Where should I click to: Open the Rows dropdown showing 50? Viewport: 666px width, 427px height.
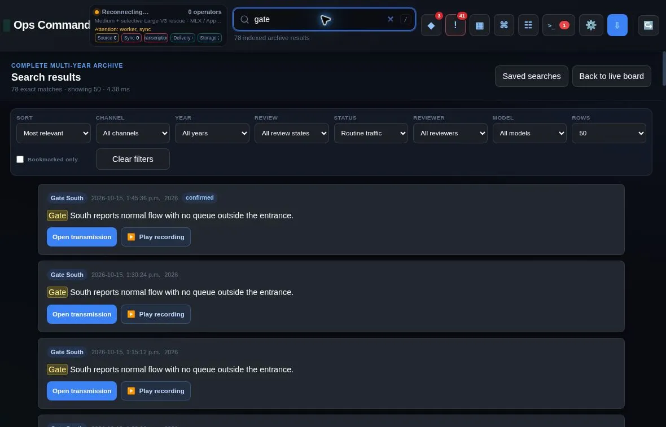click(608, 133)
